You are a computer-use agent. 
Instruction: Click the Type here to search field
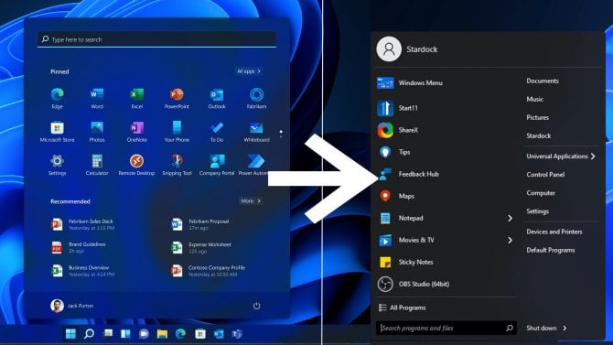(156, 39)
